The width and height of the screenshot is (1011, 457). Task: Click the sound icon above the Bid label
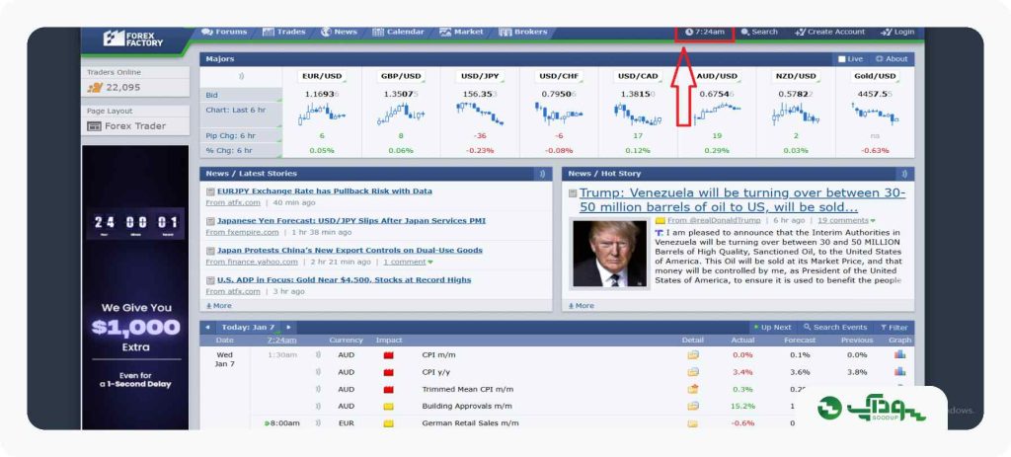pyautogui.click(x=241, y=76)
